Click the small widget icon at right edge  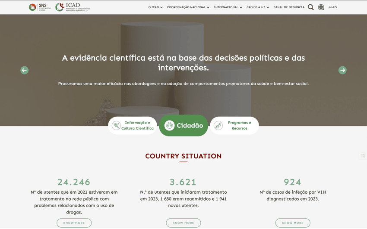coord(363,155)
